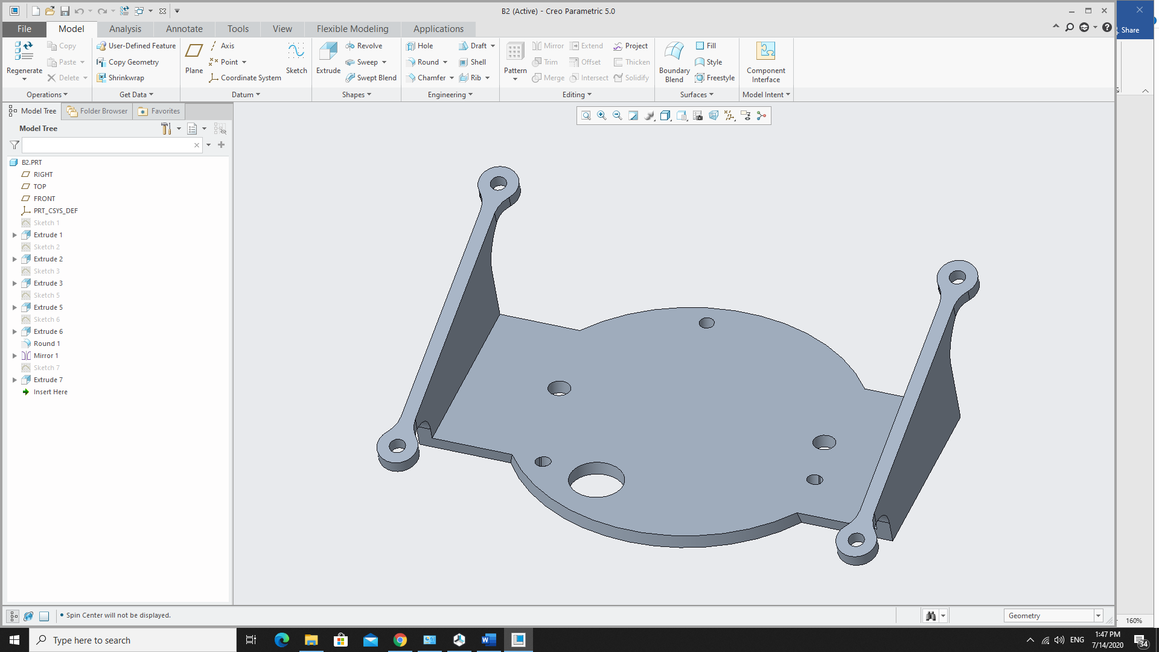1159x652 pixels.
Task: Open the Folder Browser tab
Action: click(x=97, y=111)
